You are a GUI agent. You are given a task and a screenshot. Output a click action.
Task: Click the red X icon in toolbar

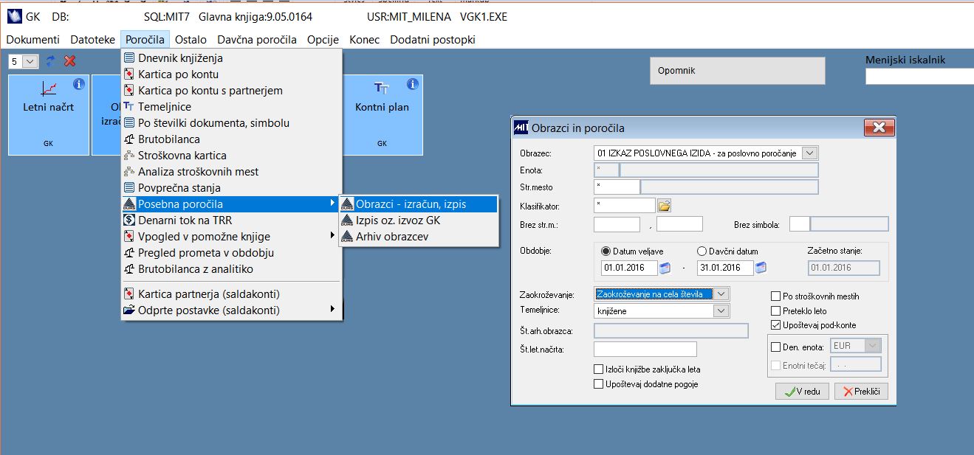click(70, 61)
